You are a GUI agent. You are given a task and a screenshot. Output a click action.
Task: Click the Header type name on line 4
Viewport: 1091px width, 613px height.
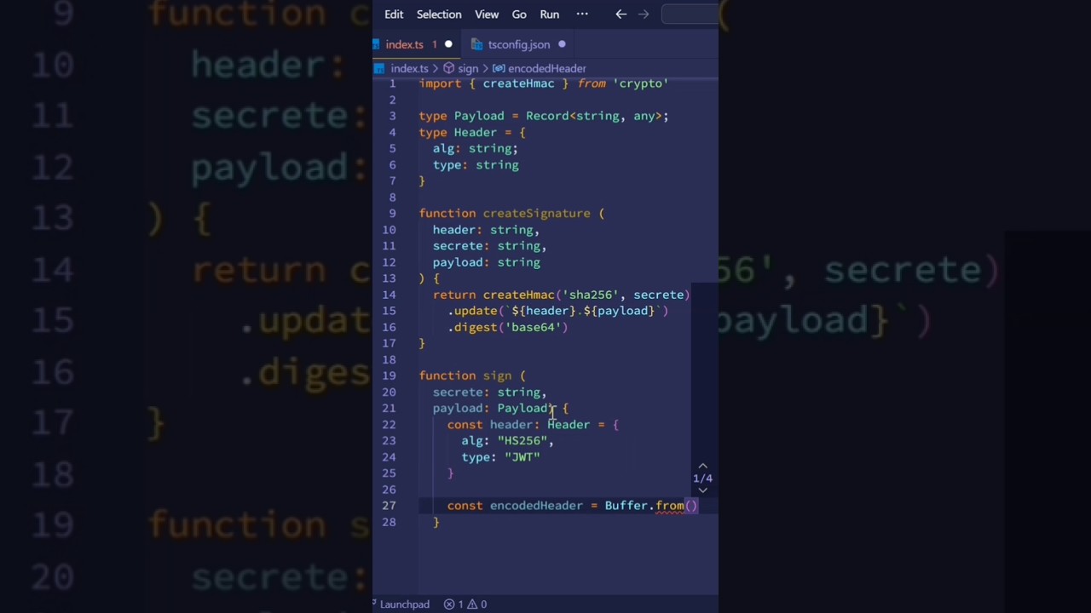tap(475, 132)
